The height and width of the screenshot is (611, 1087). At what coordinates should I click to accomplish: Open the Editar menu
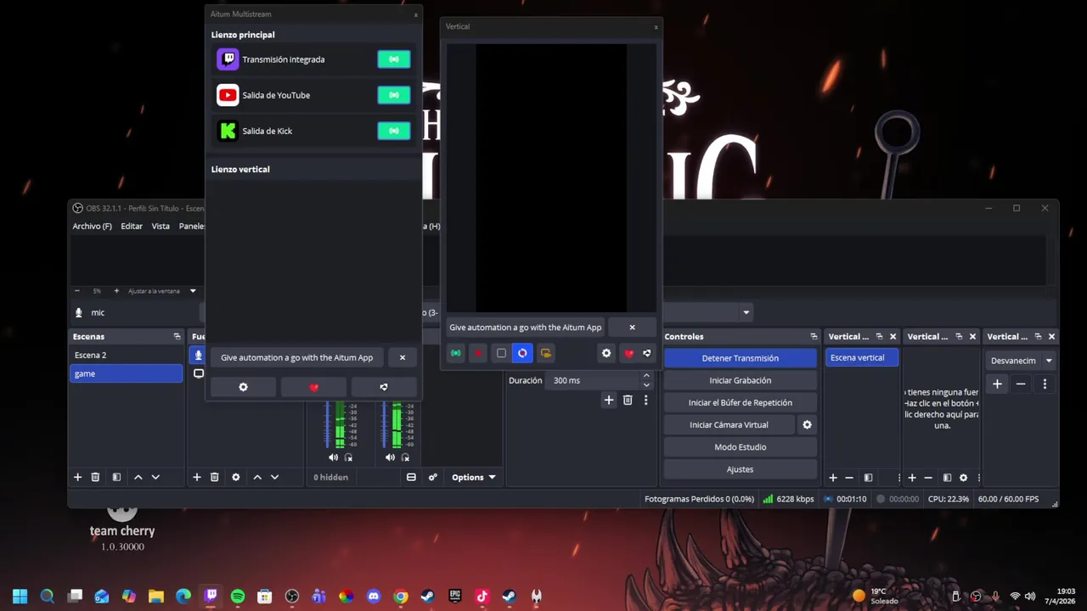click(x=132, y=227)
